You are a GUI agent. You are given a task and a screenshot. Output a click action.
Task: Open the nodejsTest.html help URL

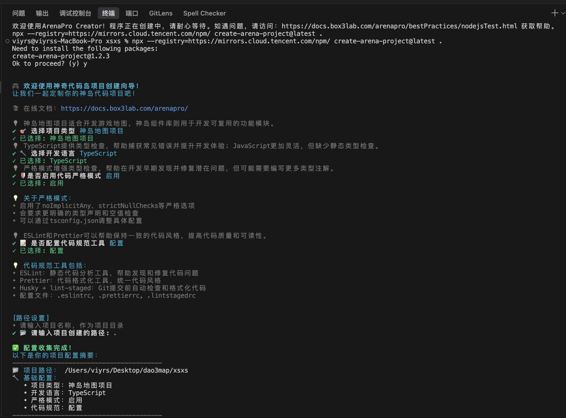click(x=399, y=26)
